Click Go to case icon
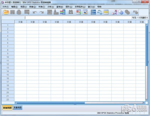The image size is (150, 116). [50, 12]
